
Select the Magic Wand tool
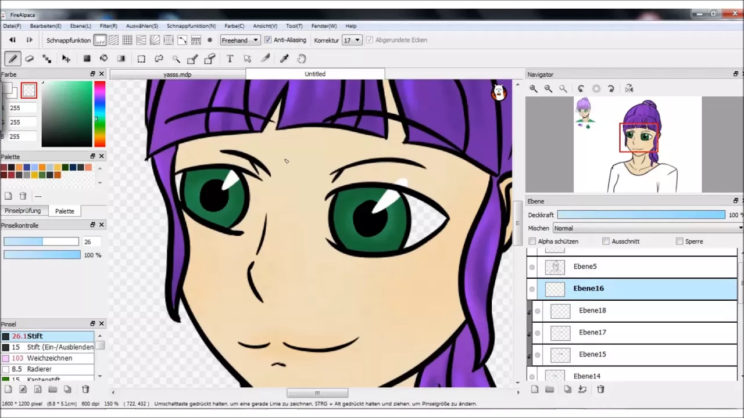[176, 59]
